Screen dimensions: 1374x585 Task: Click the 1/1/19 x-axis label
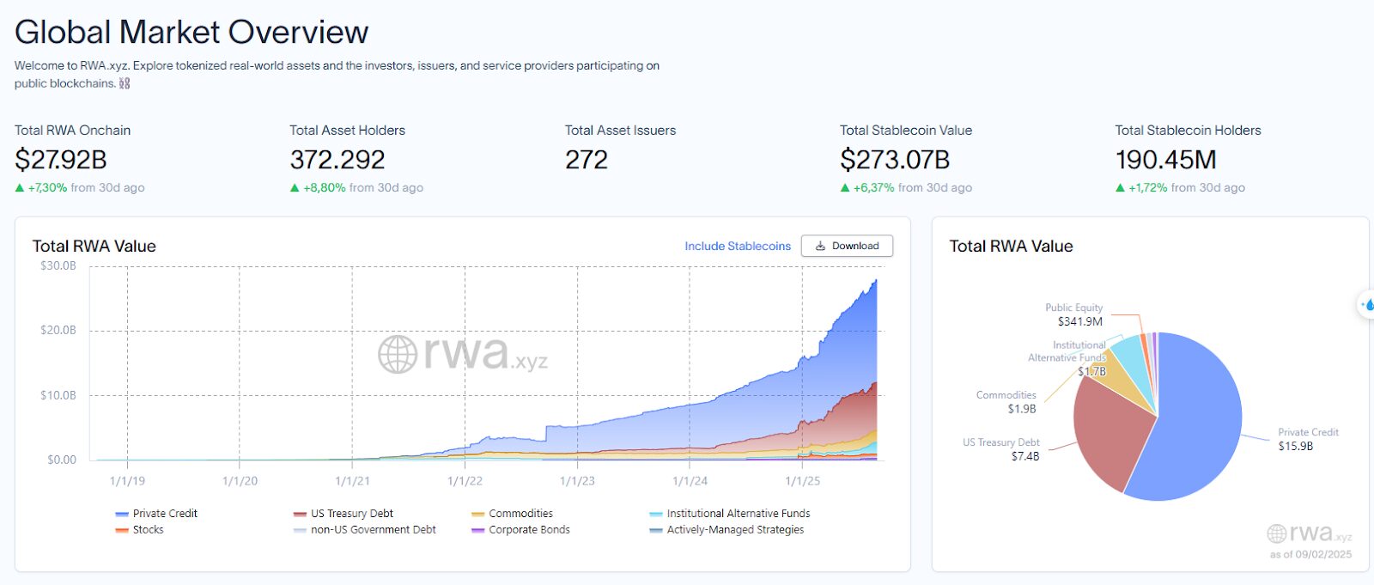coord(127,481)
